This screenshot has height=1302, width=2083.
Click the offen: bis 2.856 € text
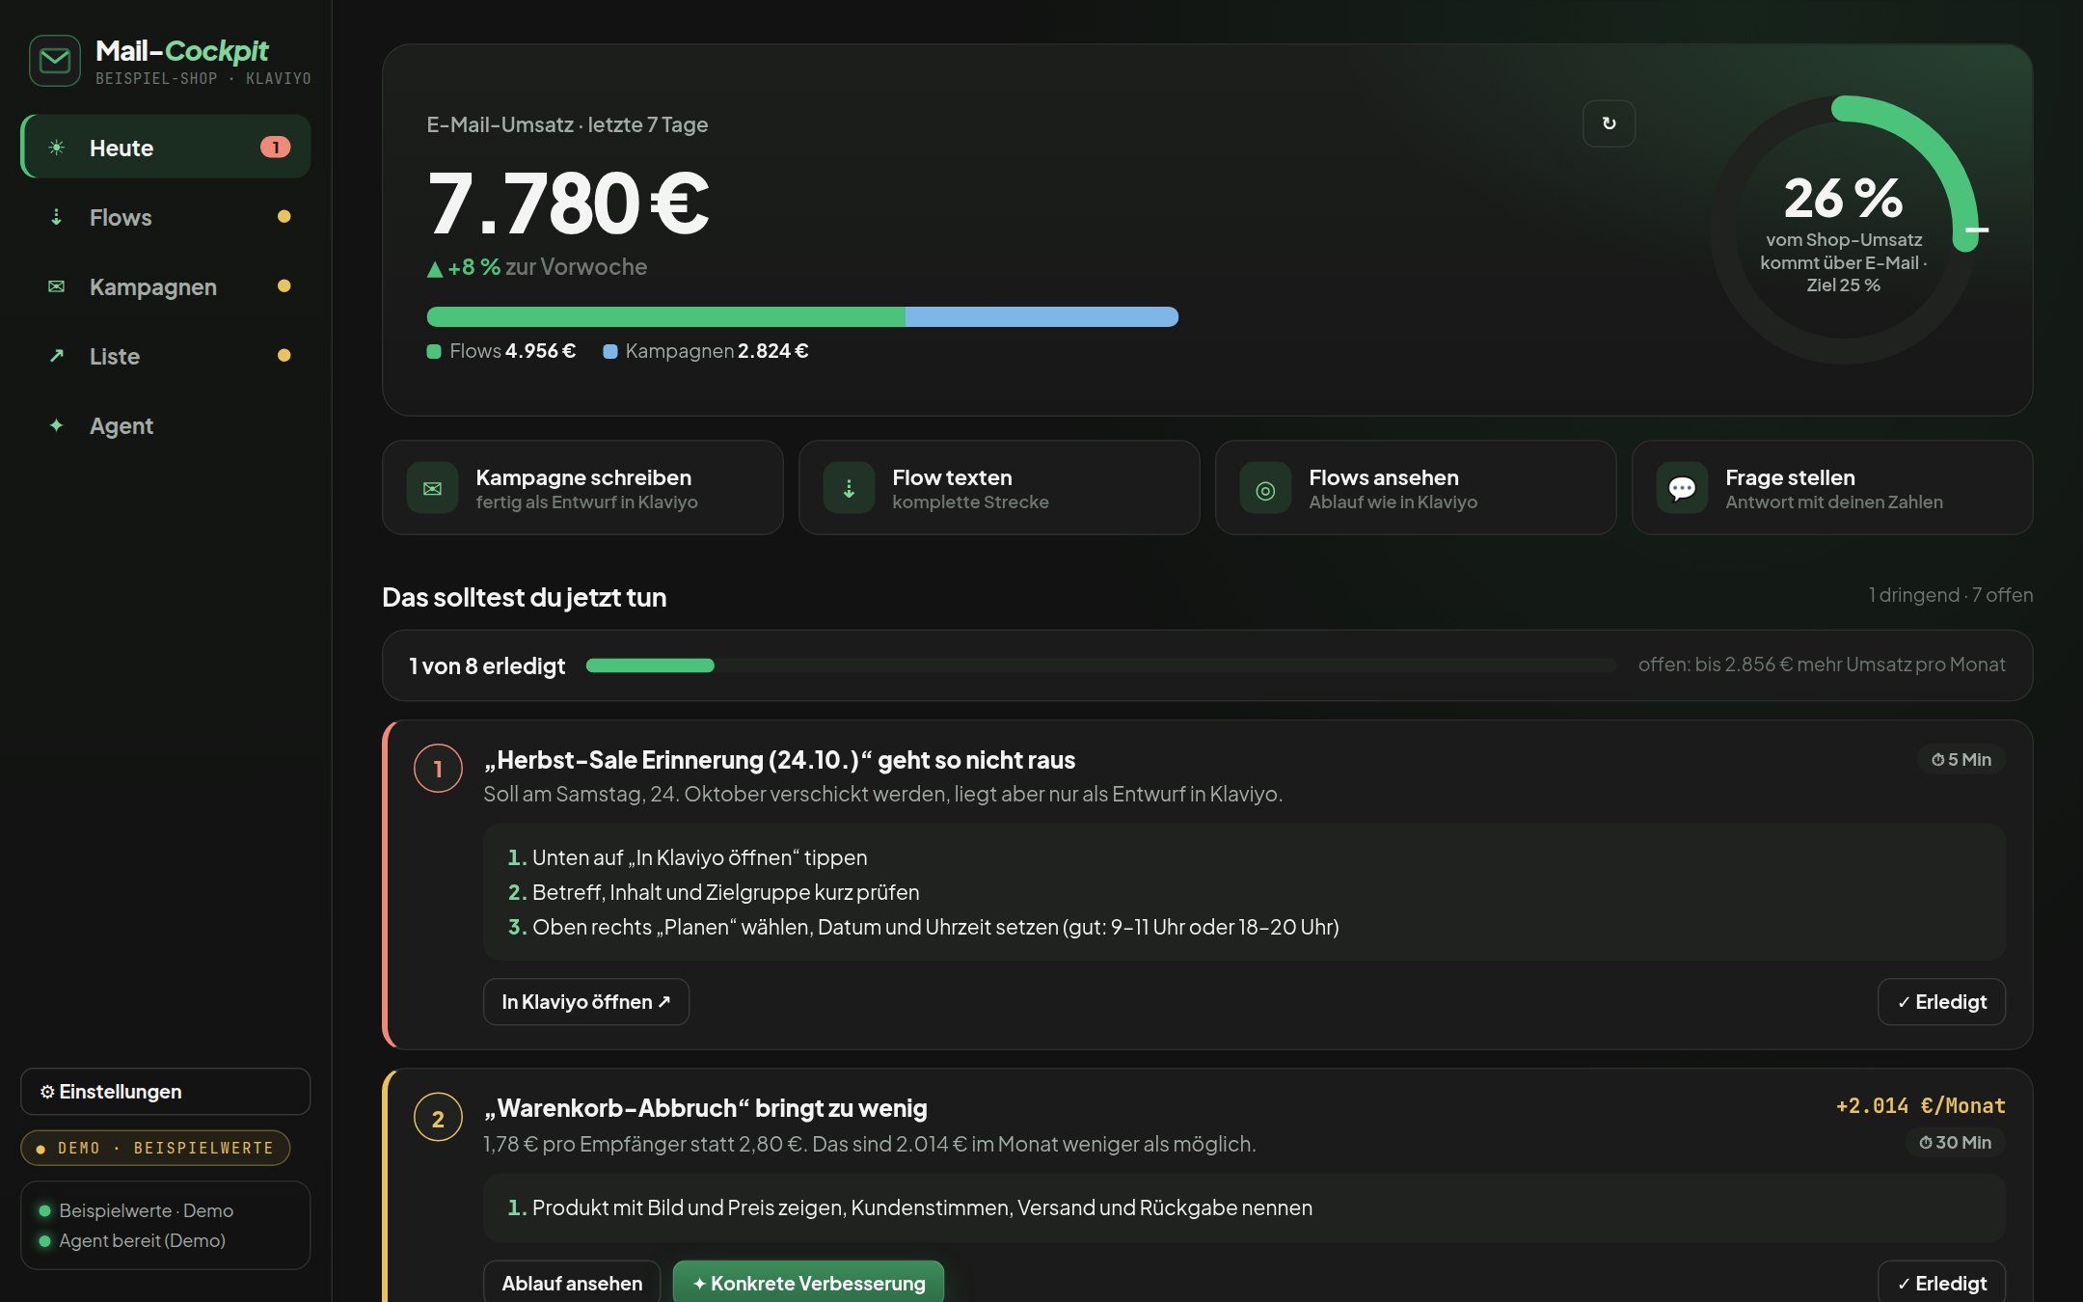pyautogui.click(x=1822, y=665)
